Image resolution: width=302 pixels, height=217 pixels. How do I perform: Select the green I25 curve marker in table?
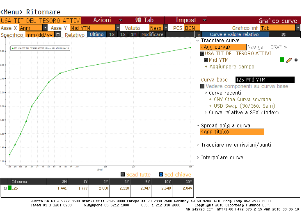click(9, 188)
